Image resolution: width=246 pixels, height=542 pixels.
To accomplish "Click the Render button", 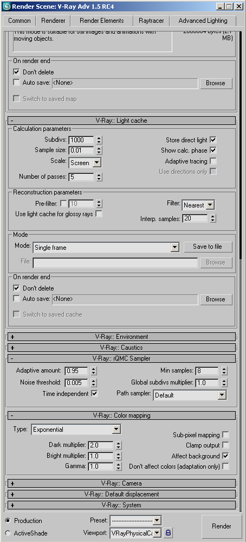I will tap(222, 526).
